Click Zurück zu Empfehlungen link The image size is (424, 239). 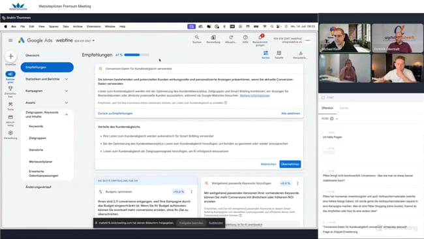click(x=115, y=114)
